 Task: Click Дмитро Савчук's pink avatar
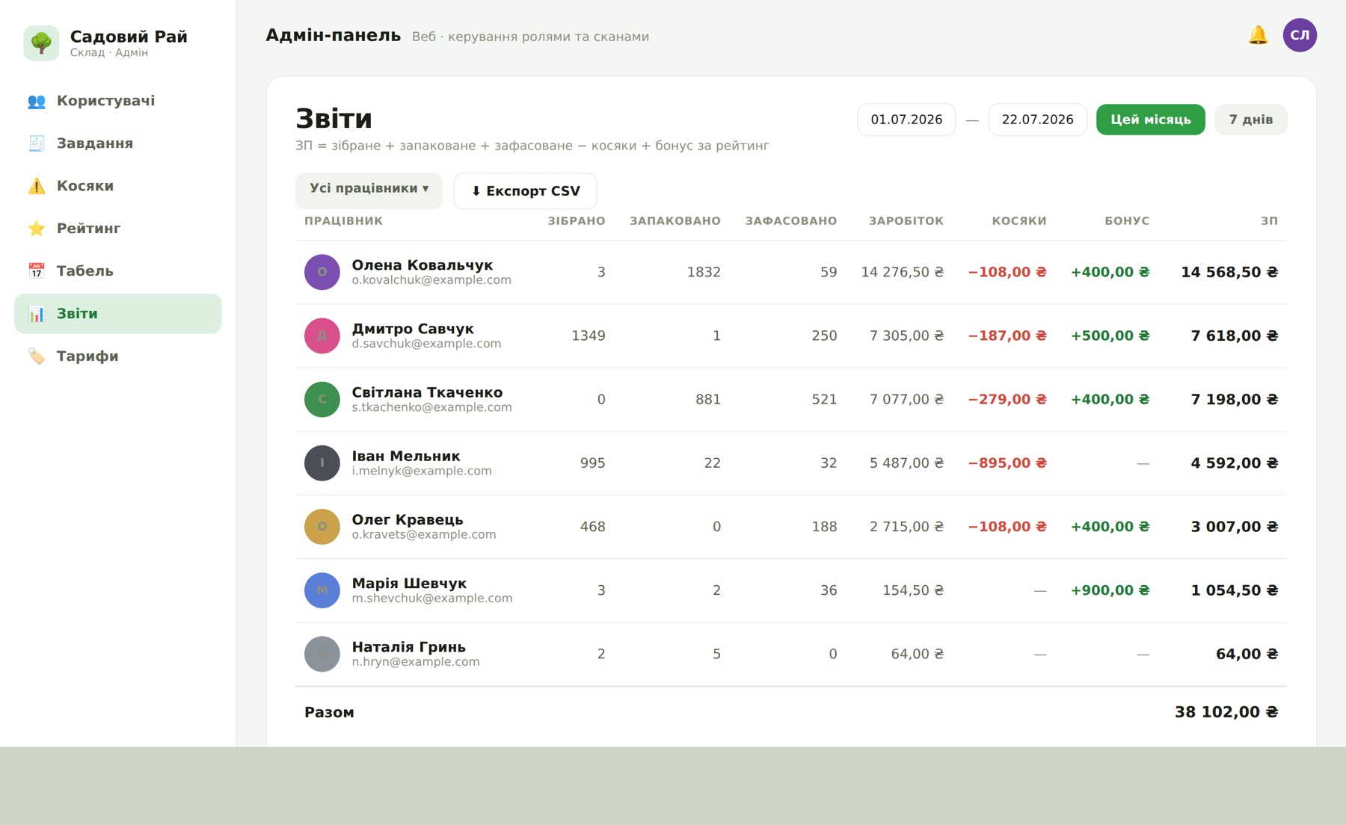pyautogui.click(x=322, y=336)
